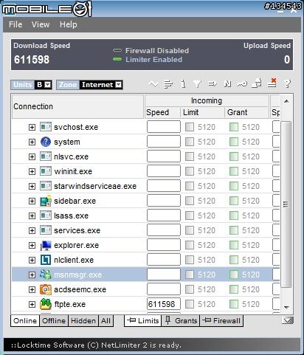Open the info toolbar icon
The width and height of the screenshot is (304, 355).
[183, 84]
